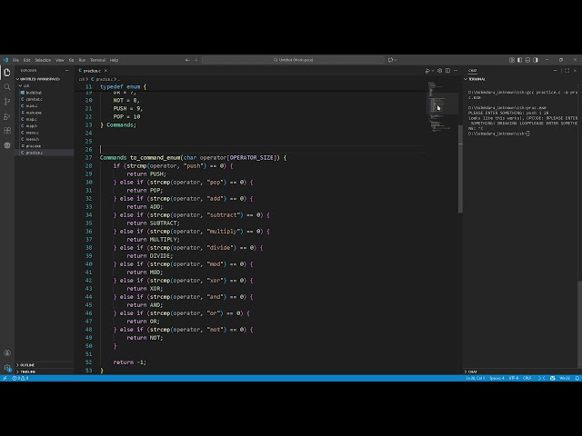This screenshot has height=436, width=582.
Task: Open editor More Actions ellipsis
Action: [x=456, y=71]
